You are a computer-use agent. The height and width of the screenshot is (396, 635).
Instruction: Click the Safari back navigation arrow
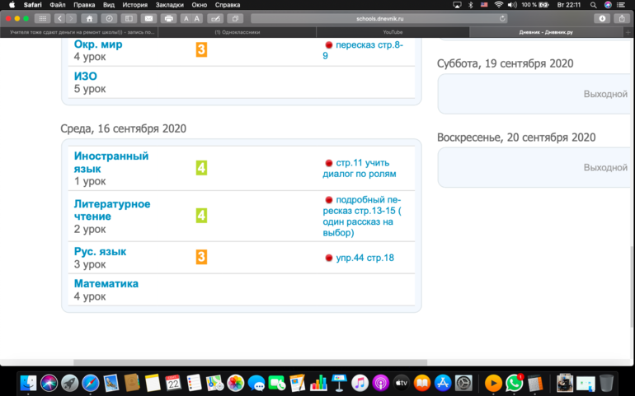(x=60, y=18)
